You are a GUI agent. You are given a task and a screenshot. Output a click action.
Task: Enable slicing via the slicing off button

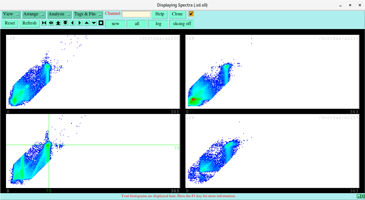tap(181, 24)
